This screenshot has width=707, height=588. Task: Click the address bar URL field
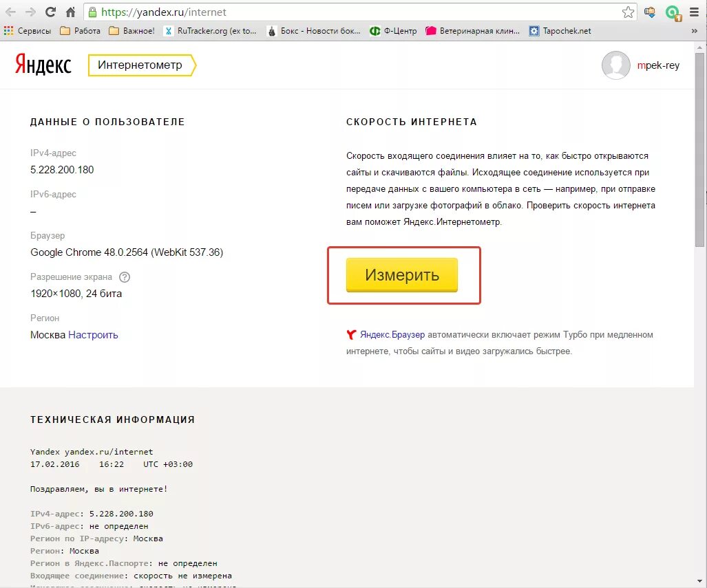[x=359, y=12]
